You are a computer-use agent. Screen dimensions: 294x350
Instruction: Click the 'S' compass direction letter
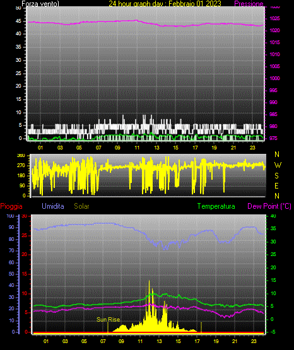pyautogui.click(x=276, y=176)
